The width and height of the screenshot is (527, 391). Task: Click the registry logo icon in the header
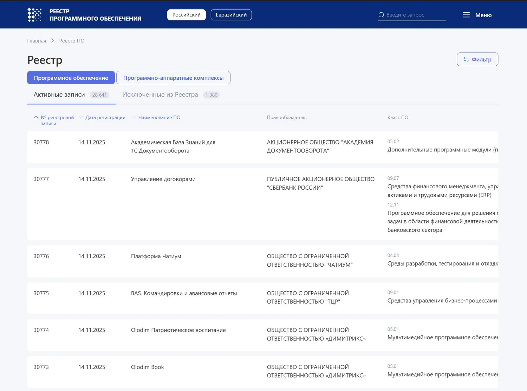[34, 15]
